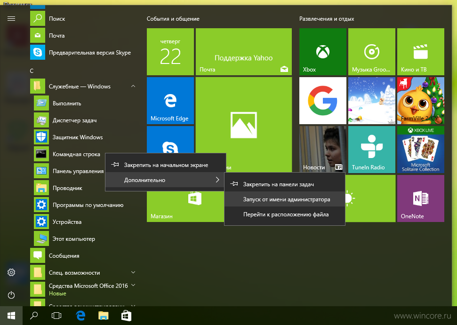Expand the Спец. возможности folder
The width and height of the screenshot is (457, 325).
(x=133, y=272)
